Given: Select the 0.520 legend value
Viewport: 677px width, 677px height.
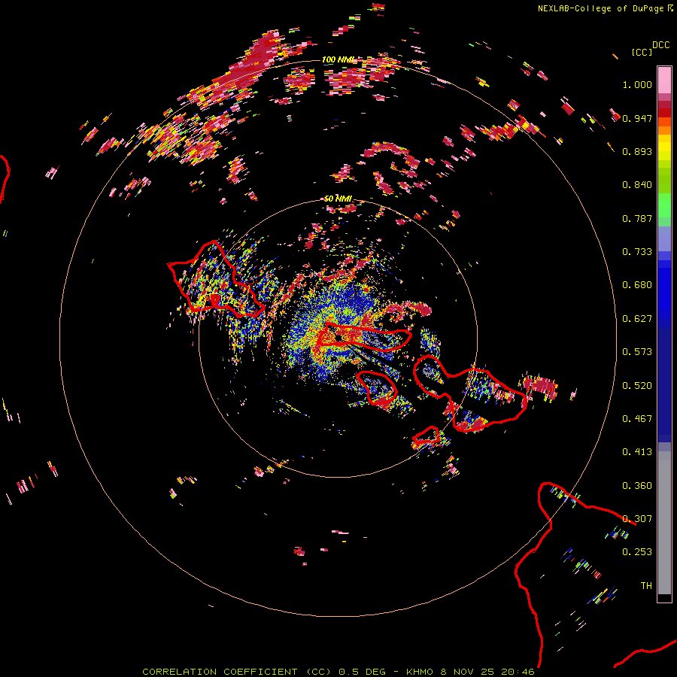Looking at the screenshot, I should [x=637, y=386].
